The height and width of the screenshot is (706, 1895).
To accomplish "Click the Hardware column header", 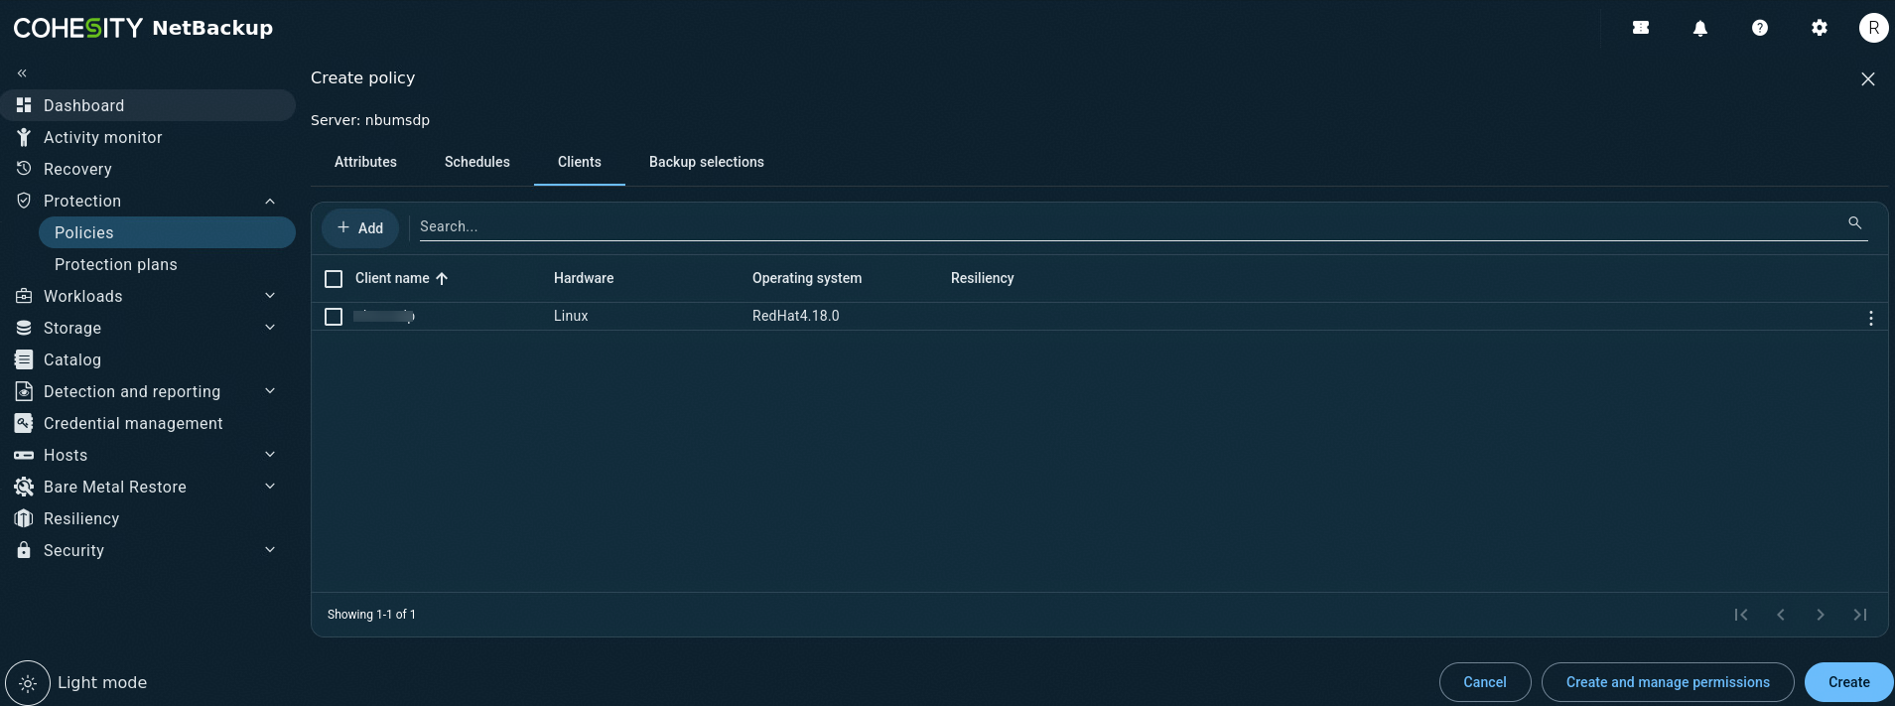I will coord(584,278).
